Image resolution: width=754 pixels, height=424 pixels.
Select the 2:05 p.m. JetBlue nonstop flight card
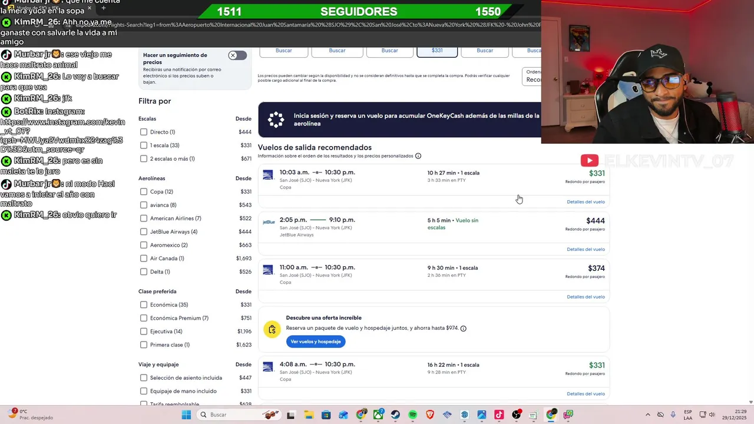(434, 234)
